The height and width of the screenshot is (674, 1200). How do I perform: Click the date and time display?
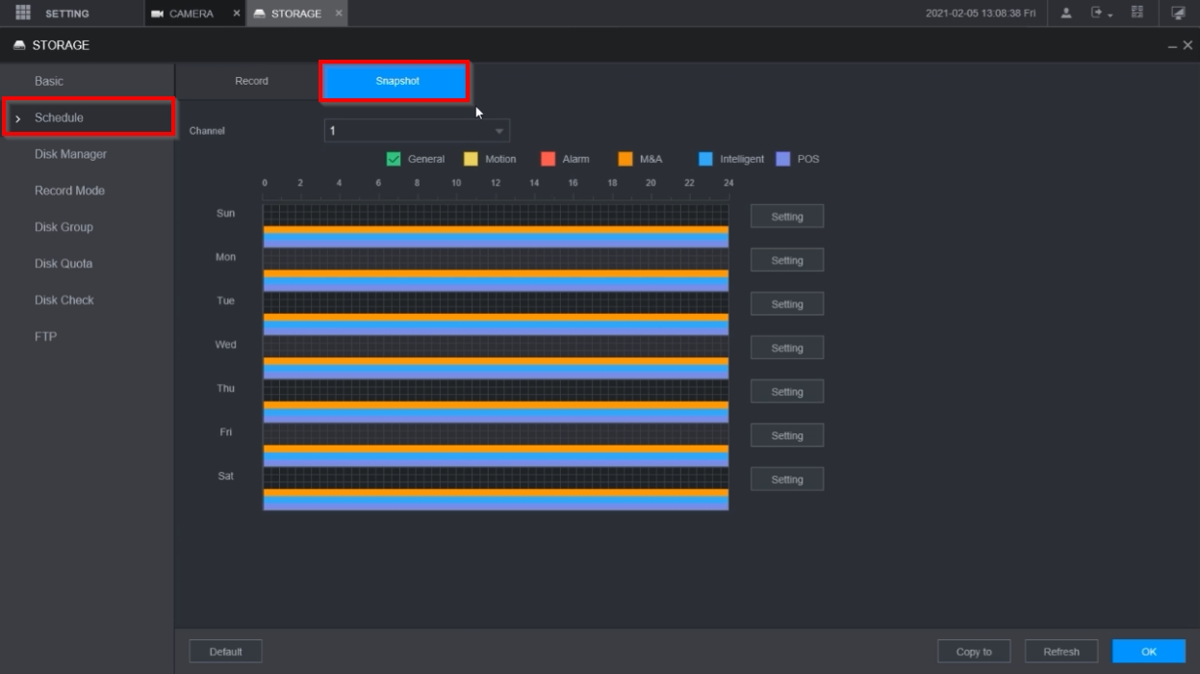tap(981, 13)
